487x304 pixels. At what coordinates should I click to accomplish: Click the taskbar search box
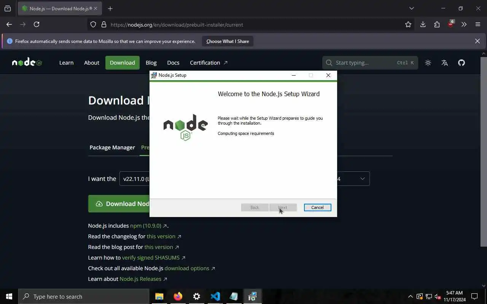[84, 296]
